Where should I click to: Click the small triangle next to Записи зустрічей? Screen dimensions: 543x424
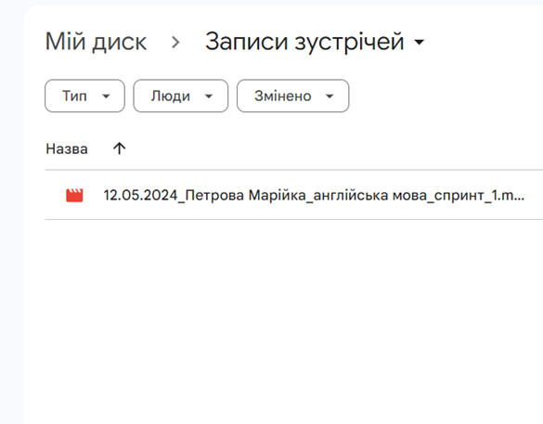click(x=419, y=43)
